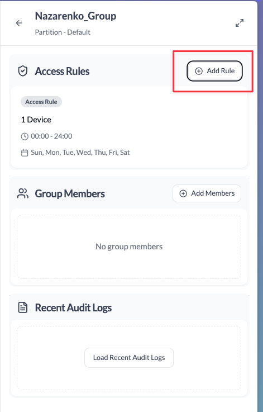Click the people icon beside Group Members
This screenshot has height=412, width=263.
[x=23, y=193]
